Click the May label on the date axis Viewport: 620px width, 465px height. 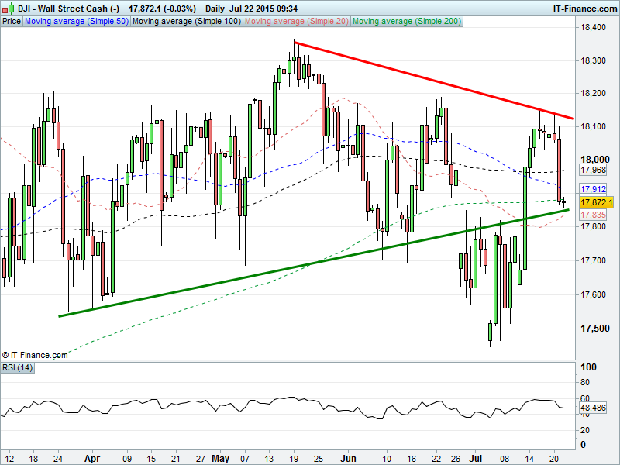coord(221,459)
